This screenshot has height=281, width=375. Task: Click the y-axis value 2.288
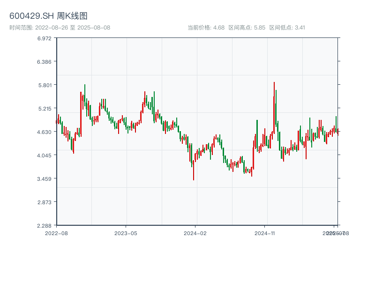click(x=44, y=226)
